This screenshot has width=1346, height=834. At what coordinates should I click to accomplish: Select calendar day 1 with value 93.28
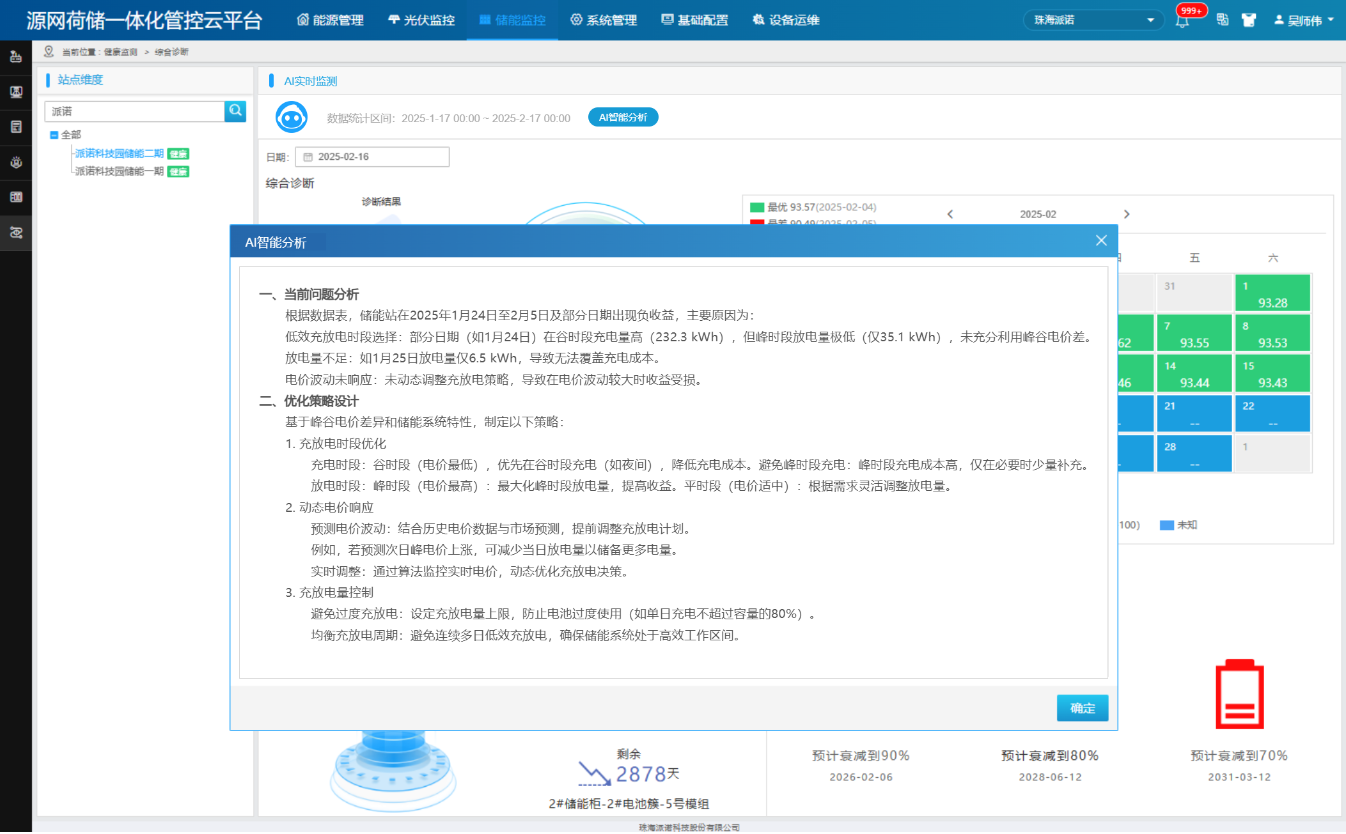[1272, 293]
